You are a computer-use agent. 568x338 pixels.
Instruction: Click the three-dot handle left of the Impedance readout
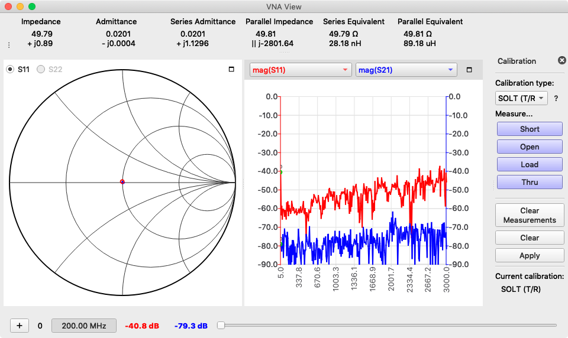(x=9, y=45)
